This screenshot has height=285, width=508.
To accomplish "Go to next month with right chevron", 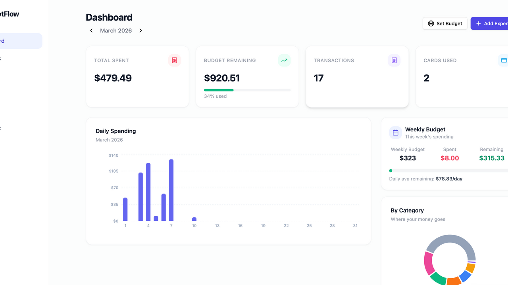I will [140, 30].
